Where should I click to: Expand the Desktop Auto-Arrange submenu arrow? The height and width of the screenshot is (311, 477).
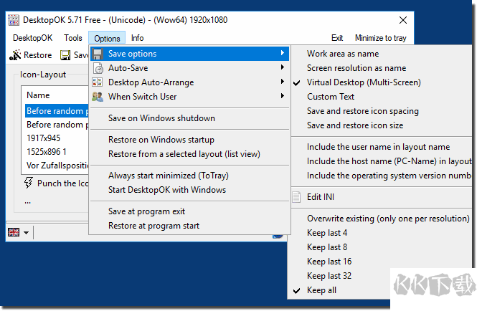pos(283,82)
